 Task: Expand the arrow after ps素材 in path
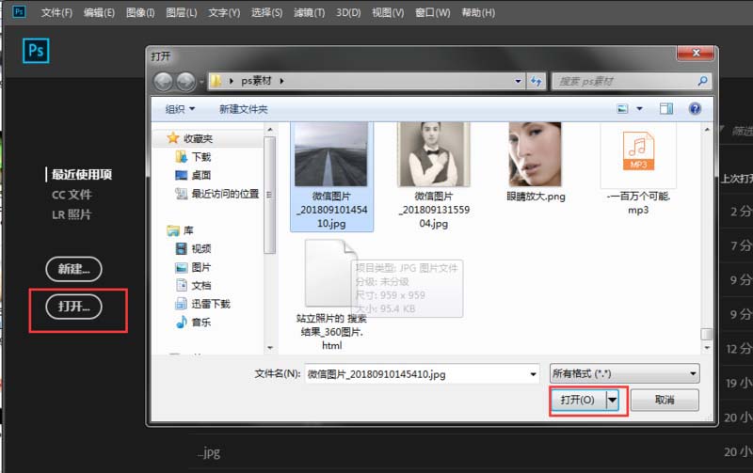click(x=281, y=81)
